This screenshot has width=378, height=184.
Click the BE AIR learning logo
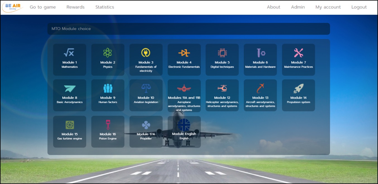pos(13,7)
